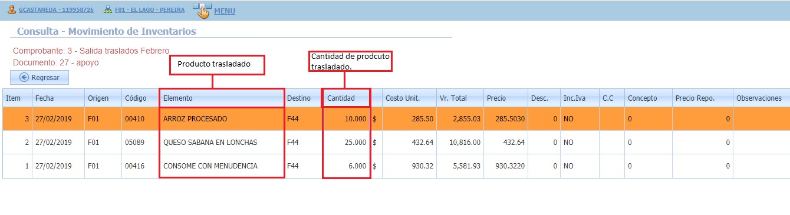Select the ARROZ PROCESADO row
Viewport: 790px width, 215px height.
point(395,118)
